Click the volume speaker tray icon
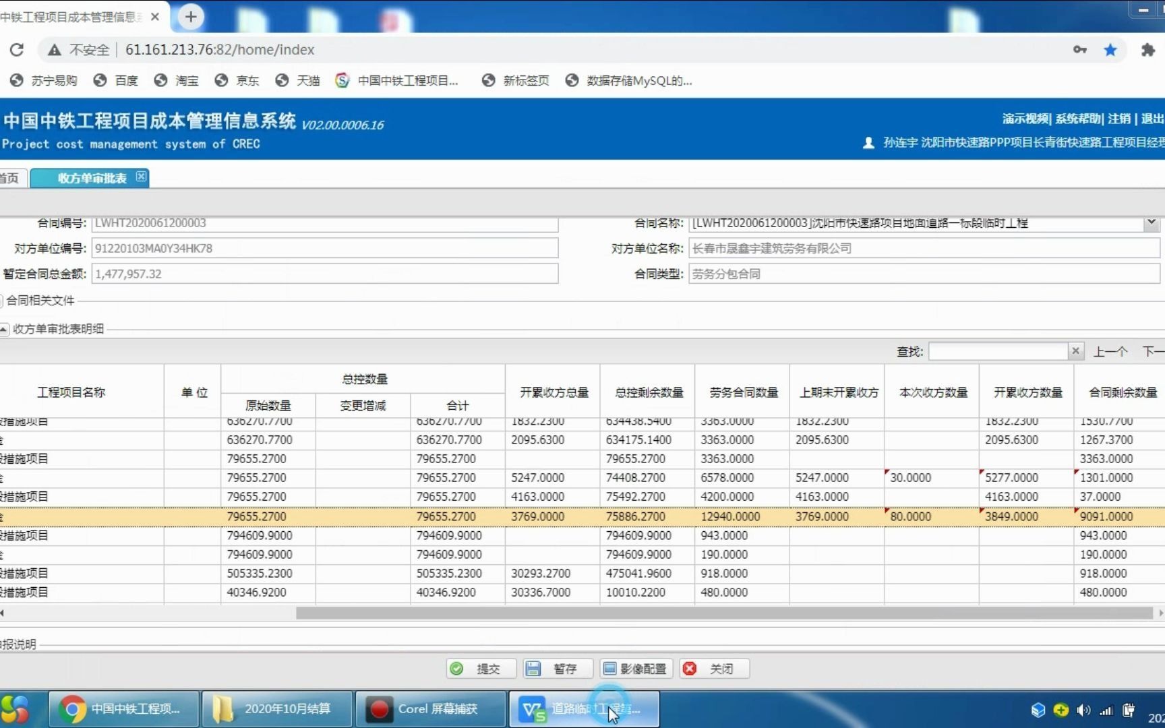 (x=1083, y=710)
